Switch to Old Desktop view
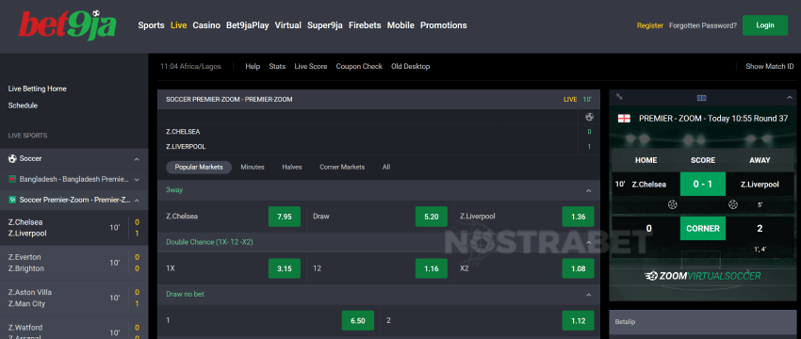This screenshot has width=801, height=339. [x=411, y=66]
